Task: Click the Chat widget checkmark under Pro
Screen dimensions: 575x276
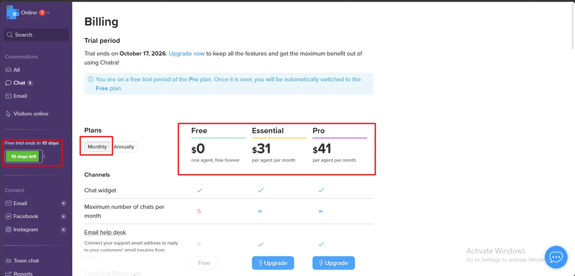Action: pos(321,190)
